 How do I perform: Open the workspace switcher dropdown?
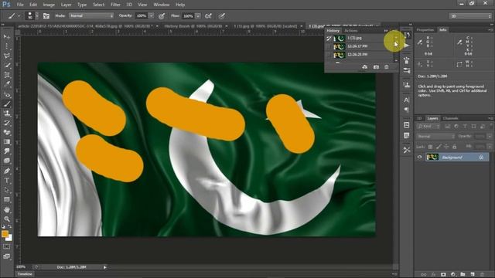tap(470, 15)
